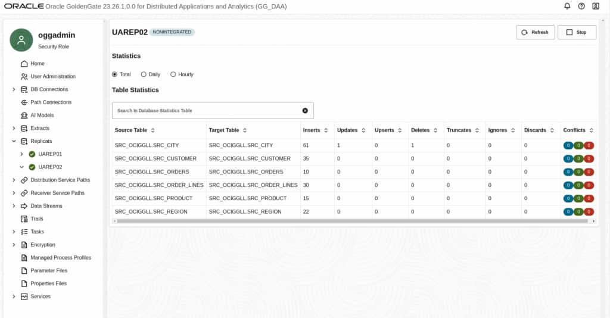Image resolution: width=610 pixels, height=318 pixels.
Task: Click the Path Connections icon
Action: click(24, 102)
